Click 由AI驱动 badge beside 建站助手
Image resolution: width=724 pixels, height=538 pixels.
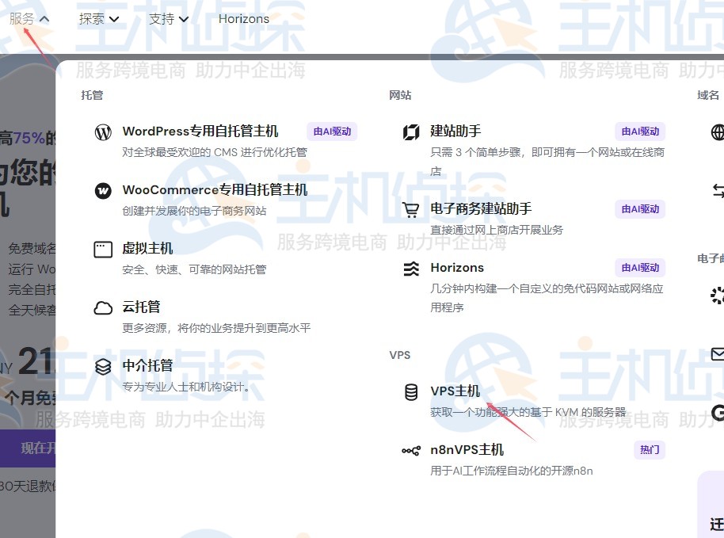(640, 132)
